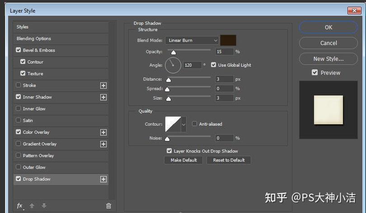Viewport: 366px width, 213px height.
Task: Disable the Drop Shadow checkbox
Action: coord(18,179)
